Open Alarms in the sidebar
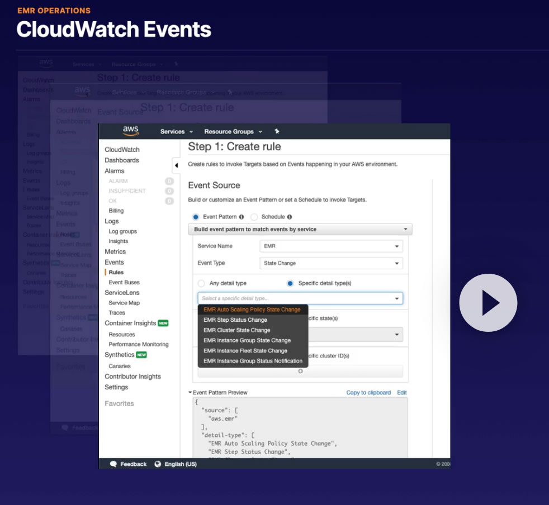 click(x=115, y=171)
